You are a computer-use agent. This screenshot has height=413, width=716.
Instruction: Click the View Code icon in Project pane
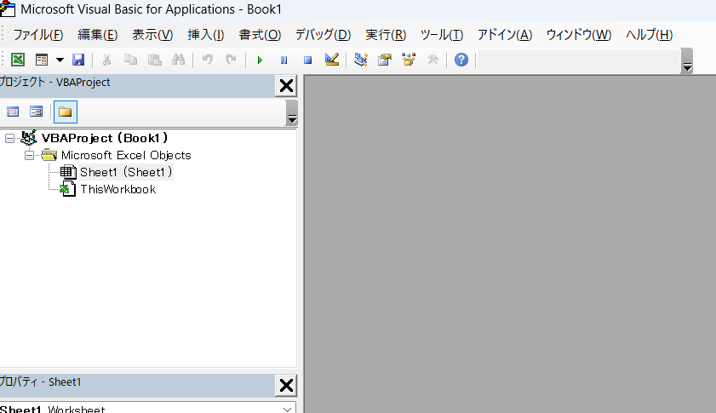pos(13,112)
